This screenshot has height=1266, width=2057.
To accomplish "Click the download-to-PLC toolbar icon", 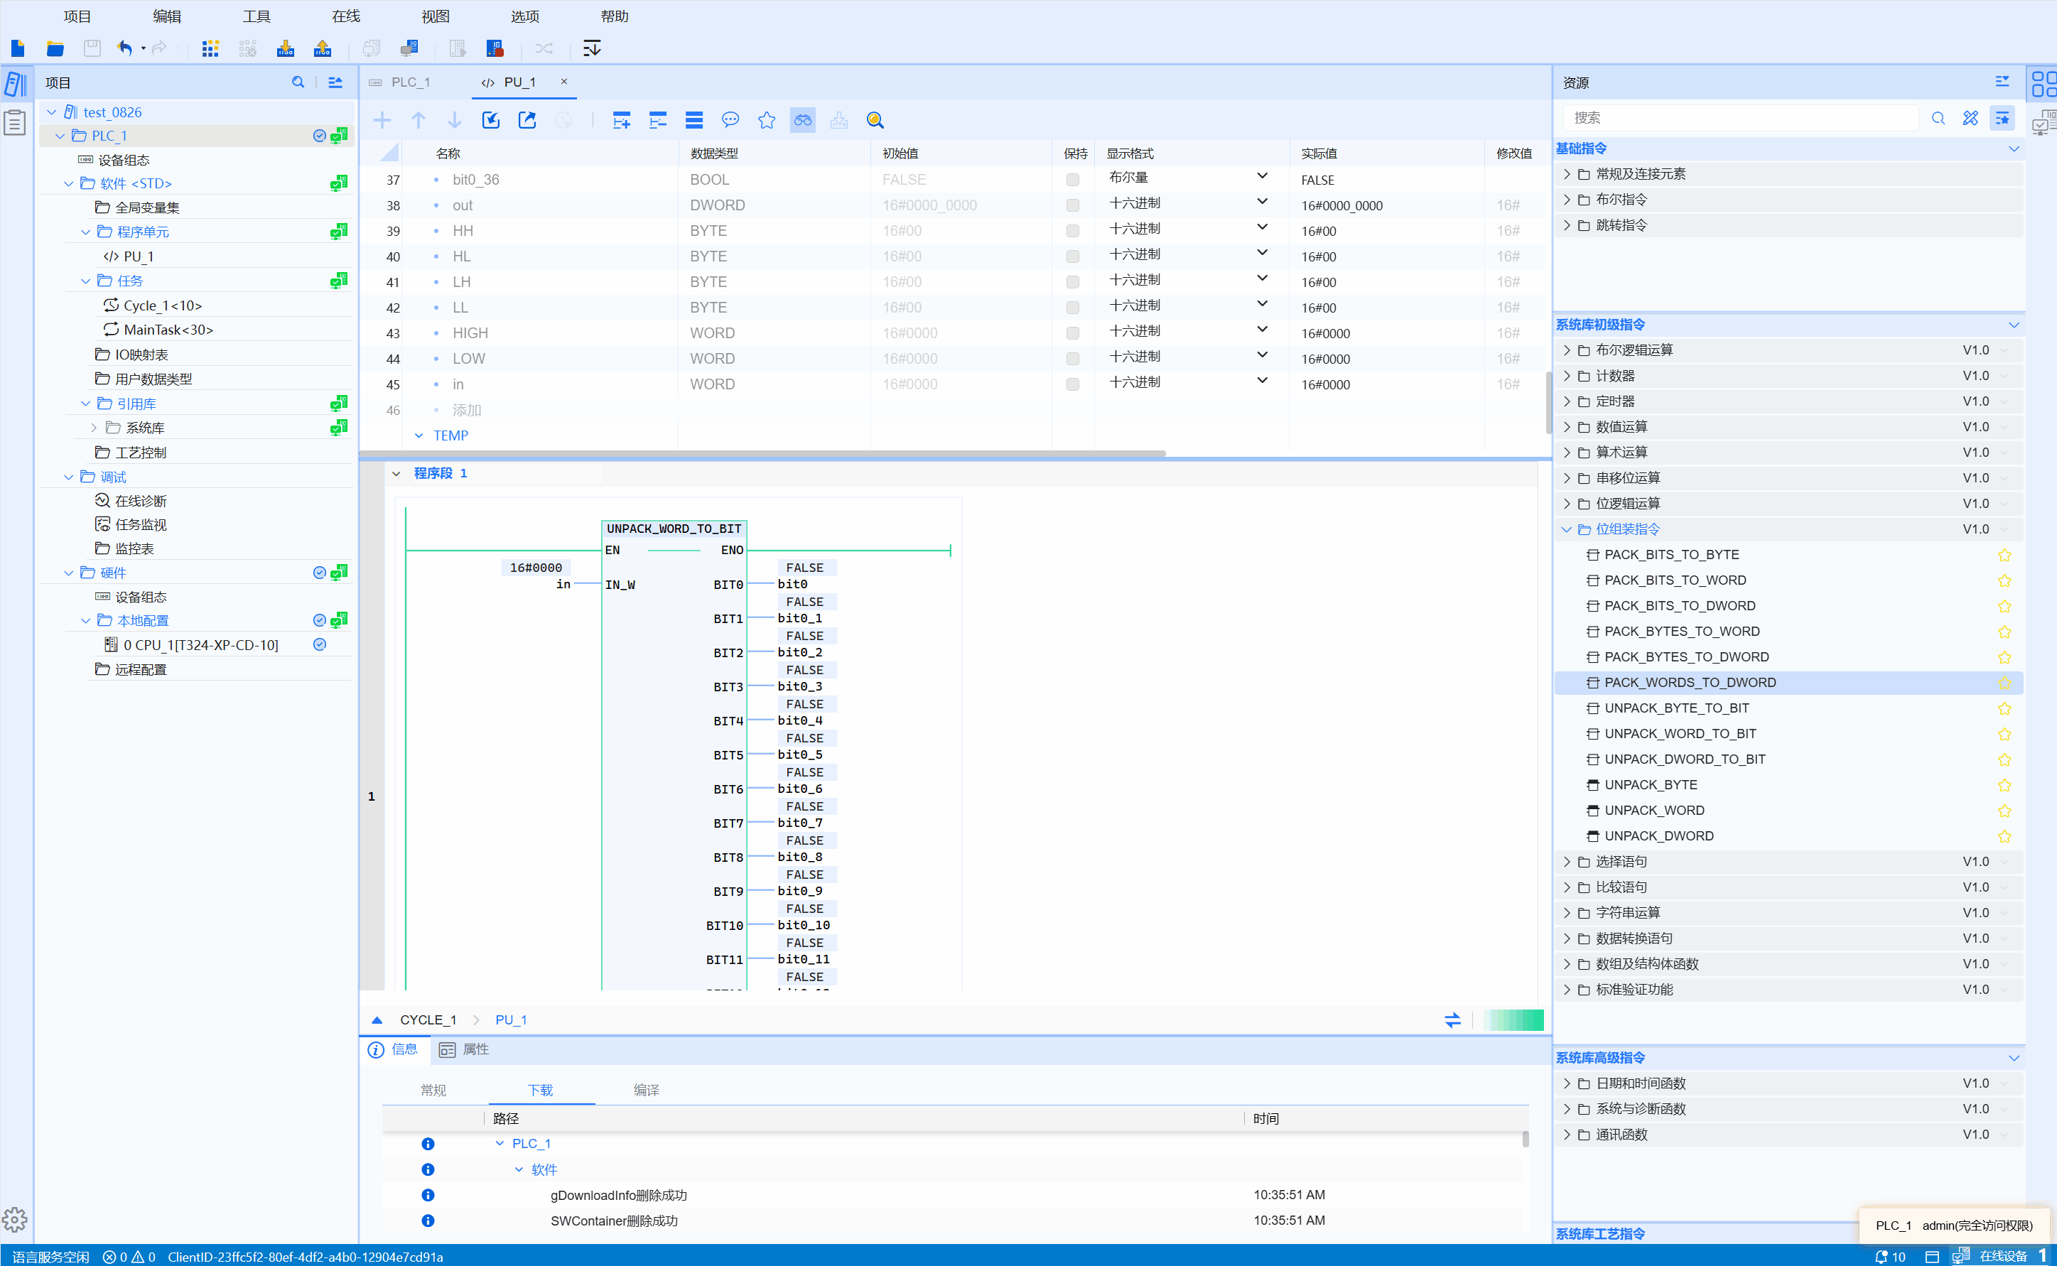I will pyautogui.click(x=286, y=48).
